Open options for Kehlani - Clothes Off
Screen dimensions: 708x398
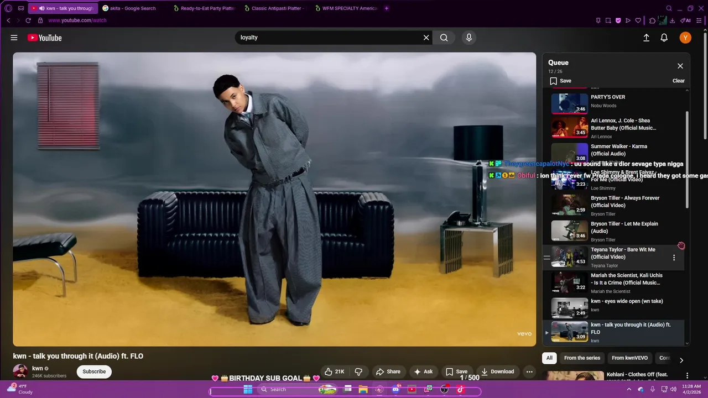tap(686, 376)
